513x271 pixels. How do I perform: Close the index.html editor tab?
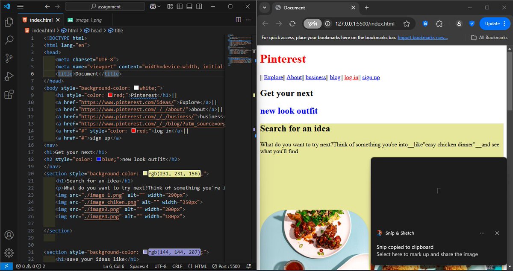coord(58,20)
